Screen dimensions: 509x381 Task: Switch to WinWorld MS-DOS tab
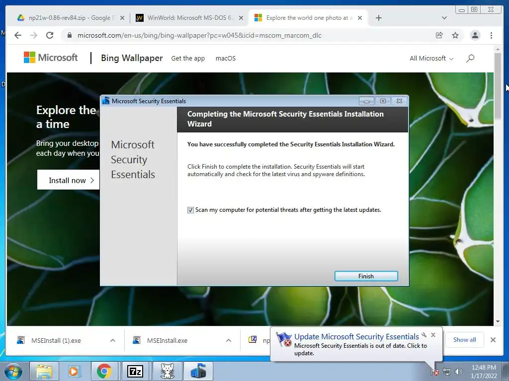coord(190,18)
